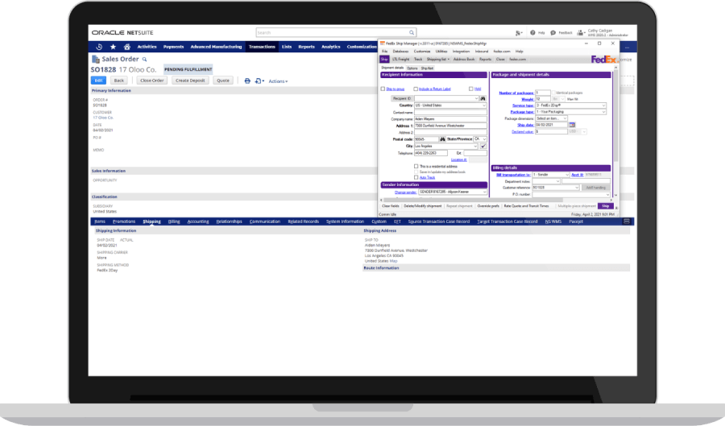
Task: Click the binoculars next to Postal code
Action: pyautogui.click(x=442, y=139)
